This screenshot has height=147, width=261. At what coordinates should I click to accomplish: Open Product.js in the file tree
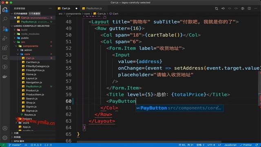pyautogui.click(x=32, y=90)
